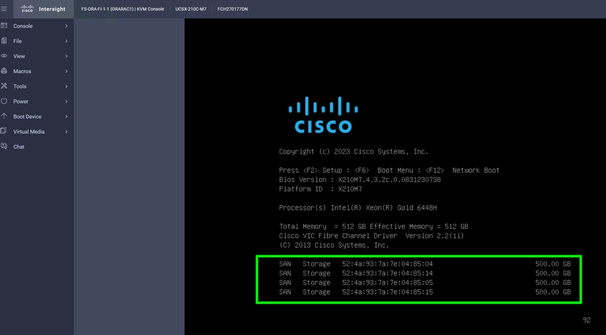
Task: Open the Power menu item
Action: tap(37, 101)
